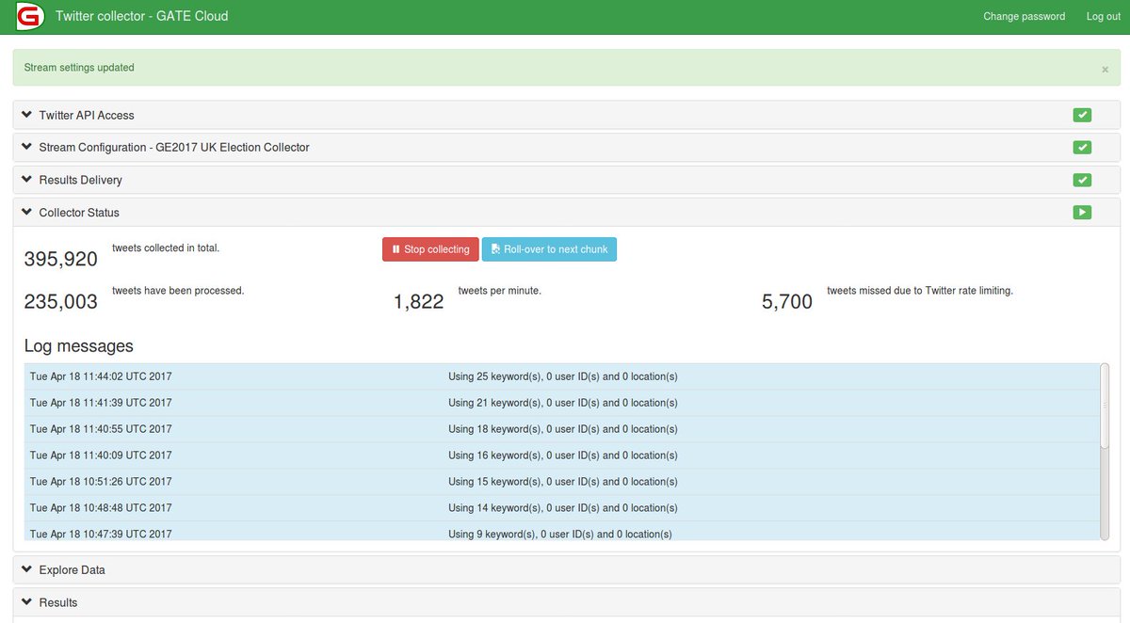The height and width of the screenshot is (623, 1130).
Task: Click the GATE logo icon
Action: tap(29, 16)
